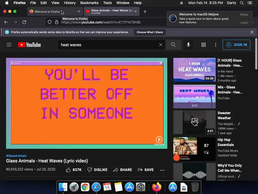Image resolution: width=258 pixels, height=194 pixels.
Task: Start voice search with the microphone
Action: click(x=188, y=45)
